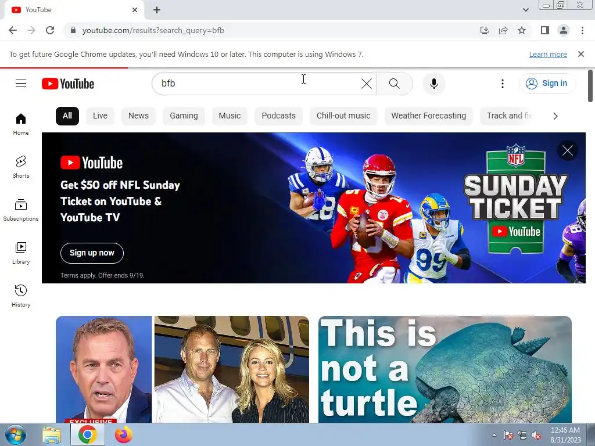Click the Sign in button
This screenshot has height=446, width=595.
tap(547, 84)
